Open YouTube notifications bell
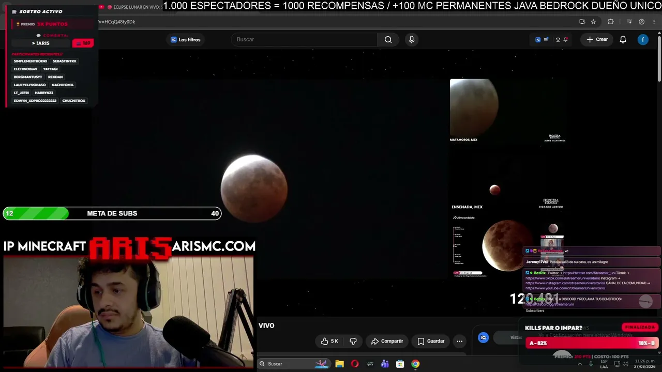Image resolution: width=662 pixels, height=372 pixels. tap(623, 39)
